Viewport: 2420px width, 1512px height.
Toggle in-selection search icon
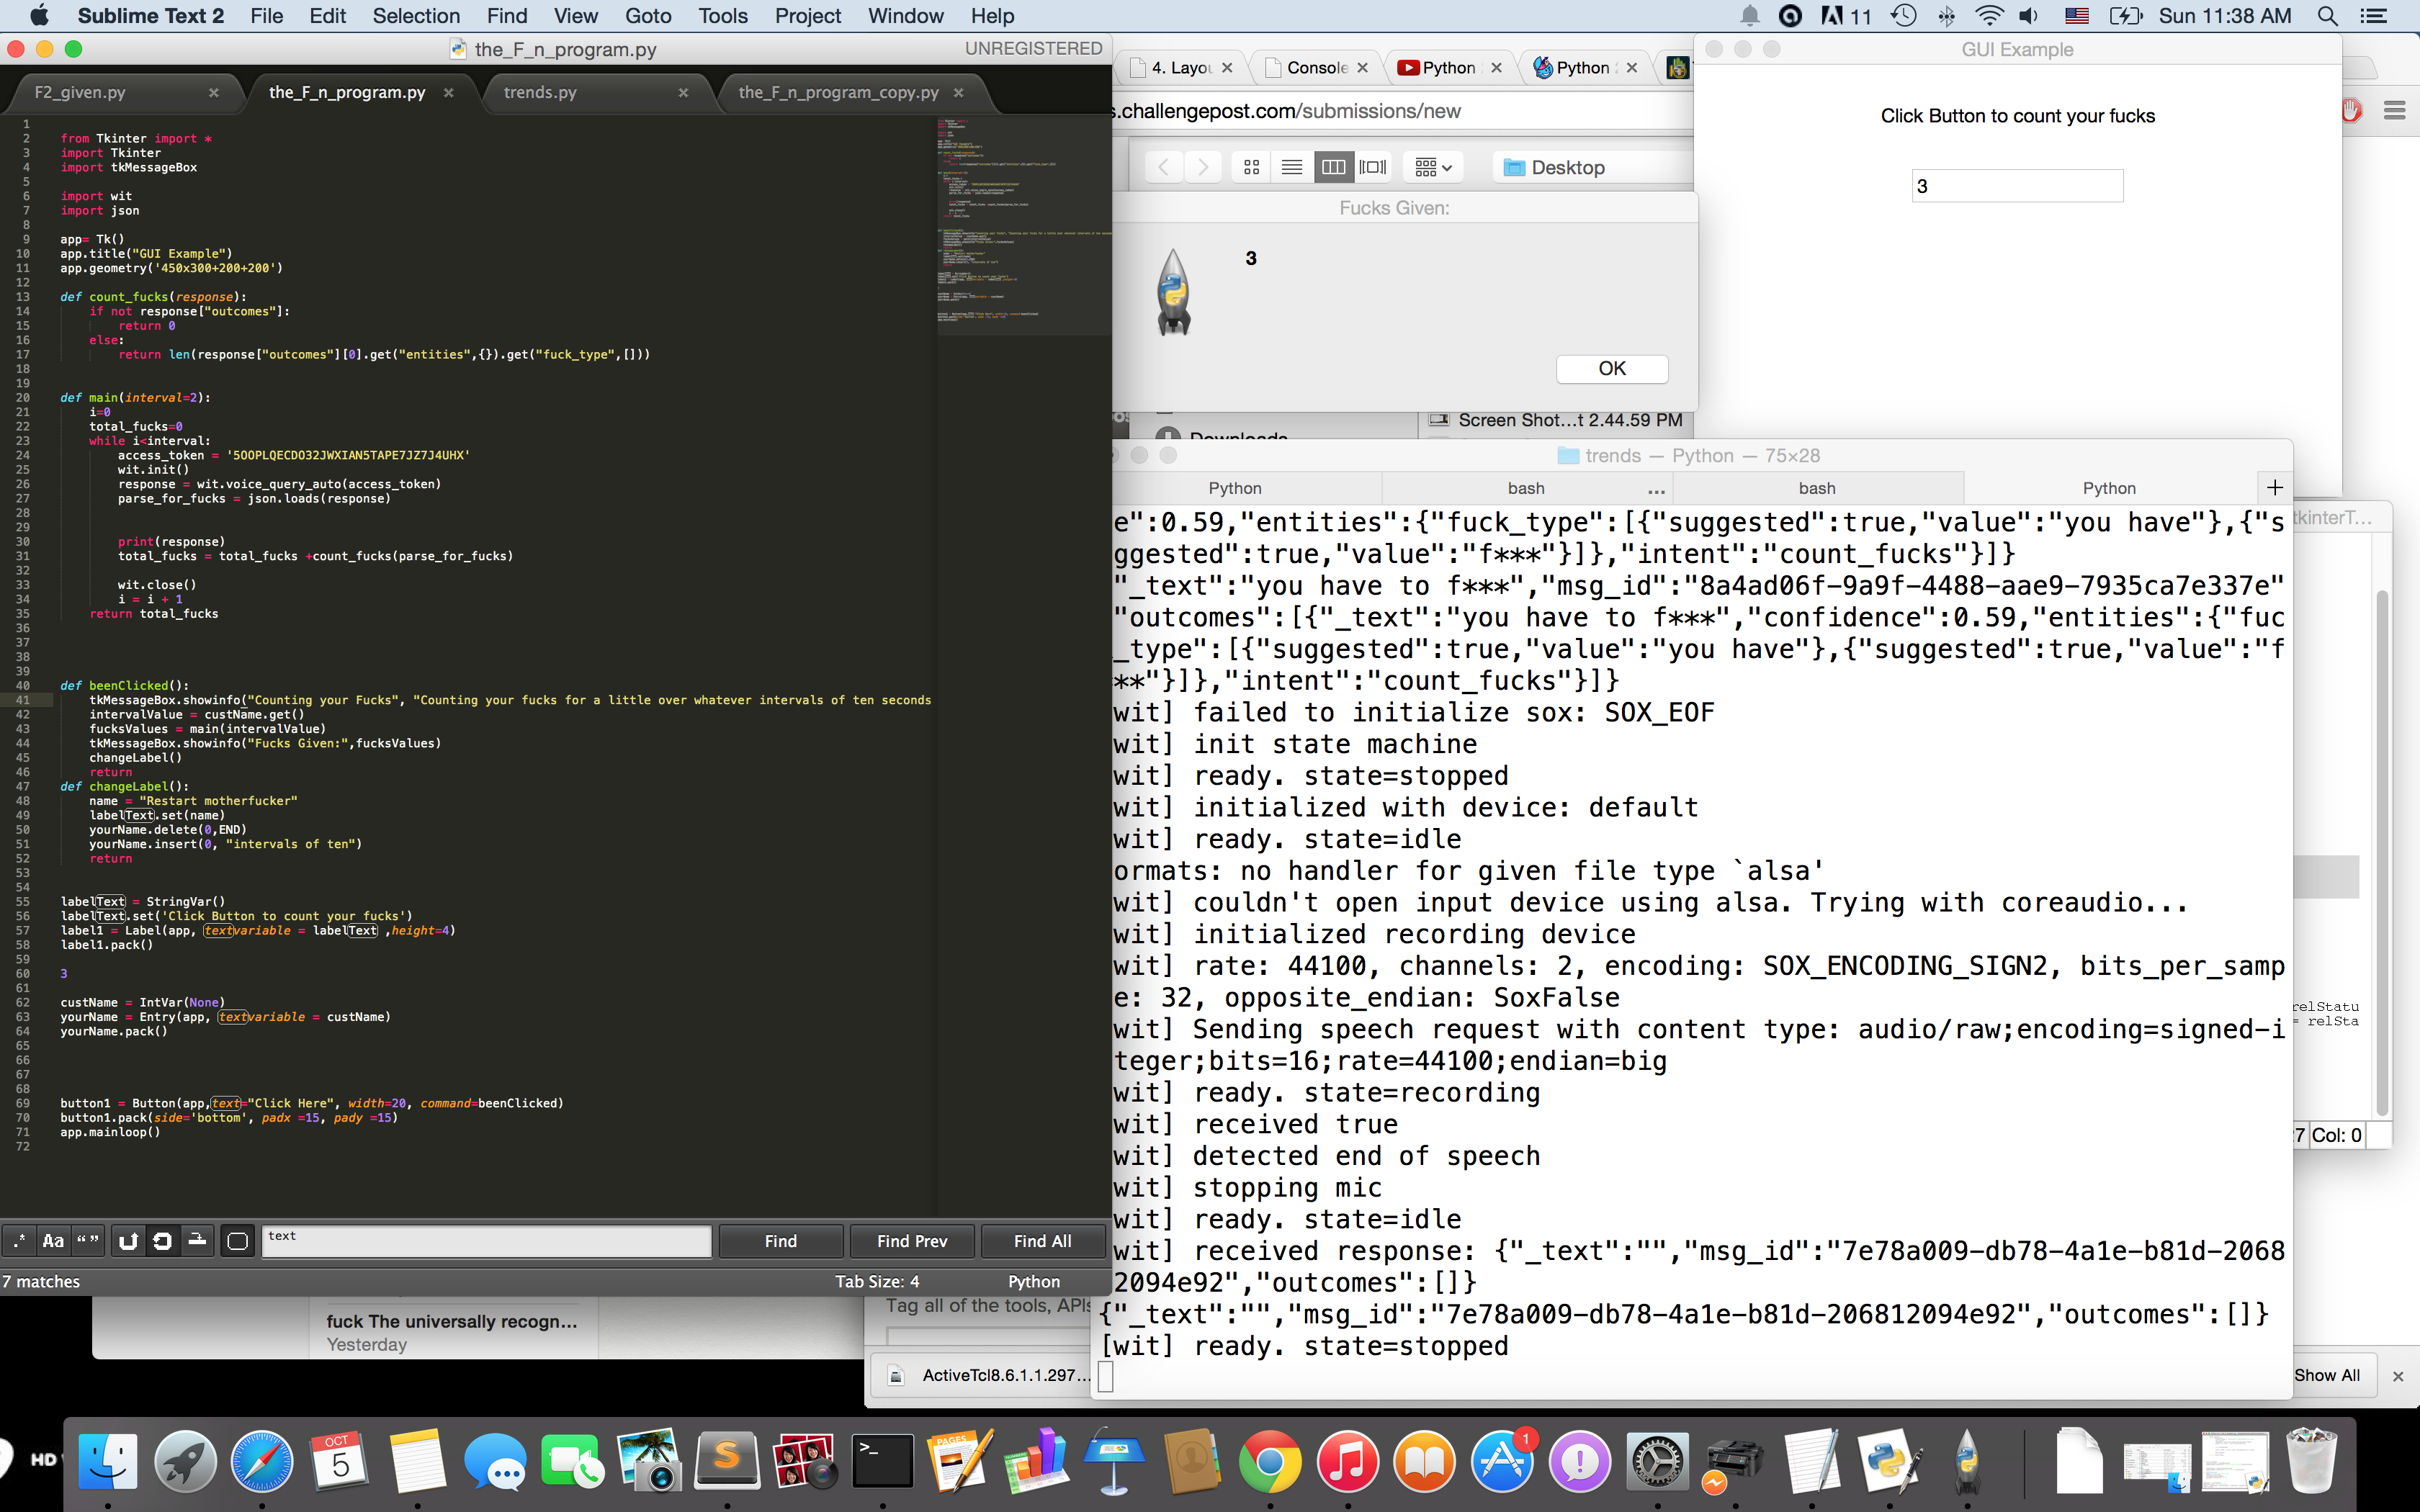click(x=198, y=1241)
